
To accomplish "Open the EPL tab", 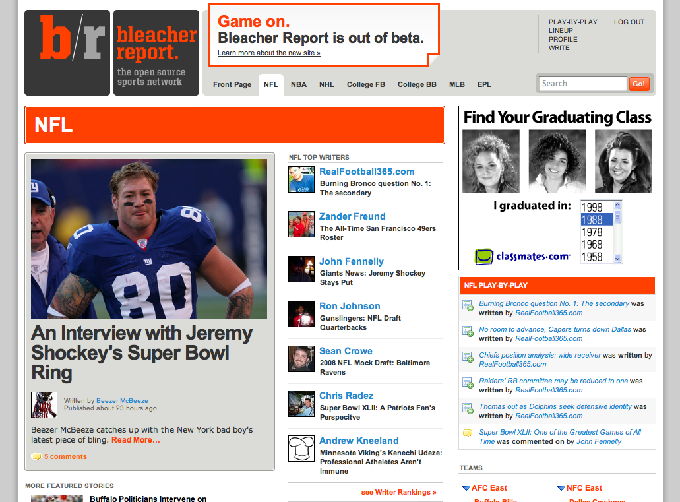I will (x=484, y=84).
